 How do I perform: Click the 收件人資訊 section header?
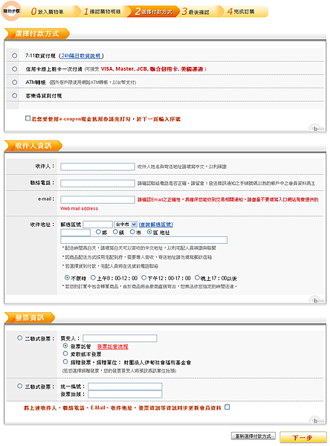(x=33, y=146)
